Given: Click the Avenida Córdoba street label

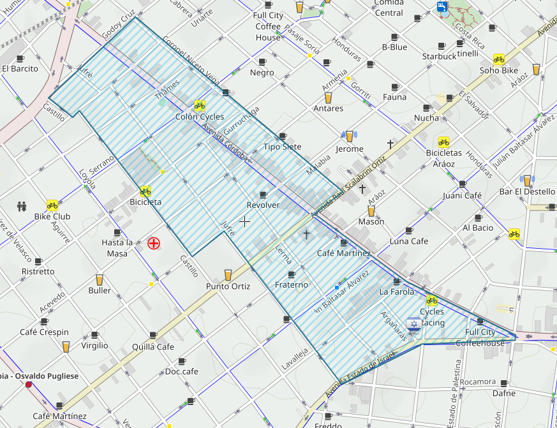Looking at the screenshot, I should pyautogui.click(x=224, y=142).
